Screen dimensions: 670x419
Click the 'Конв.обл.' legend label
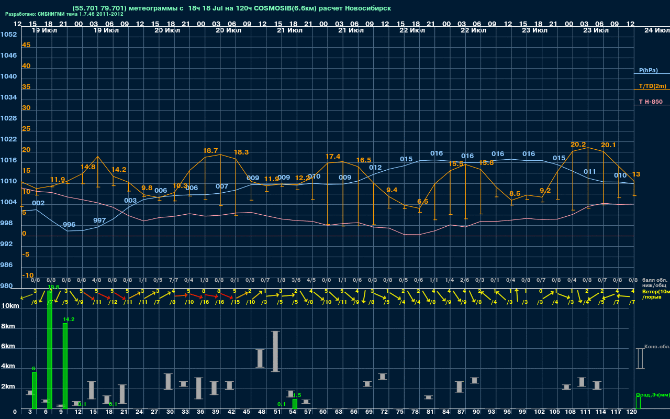coord(657,347)
